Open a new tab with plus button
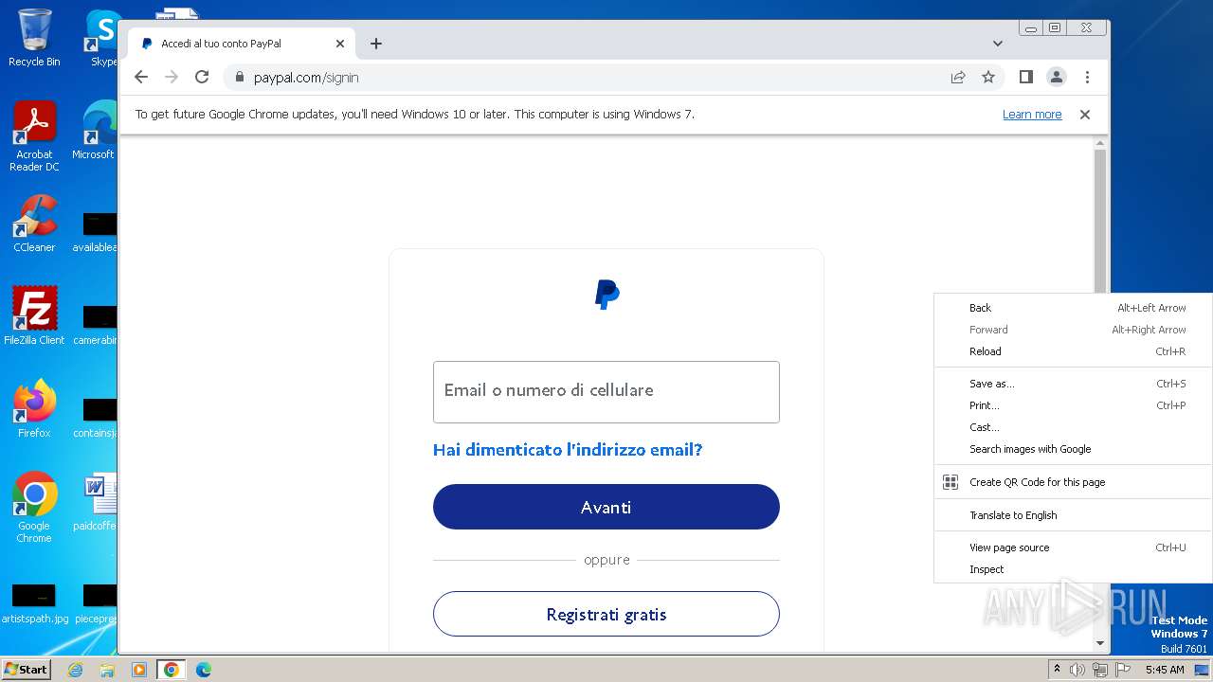Screen dimensions: 1213x682 click(x=376, y=44)
